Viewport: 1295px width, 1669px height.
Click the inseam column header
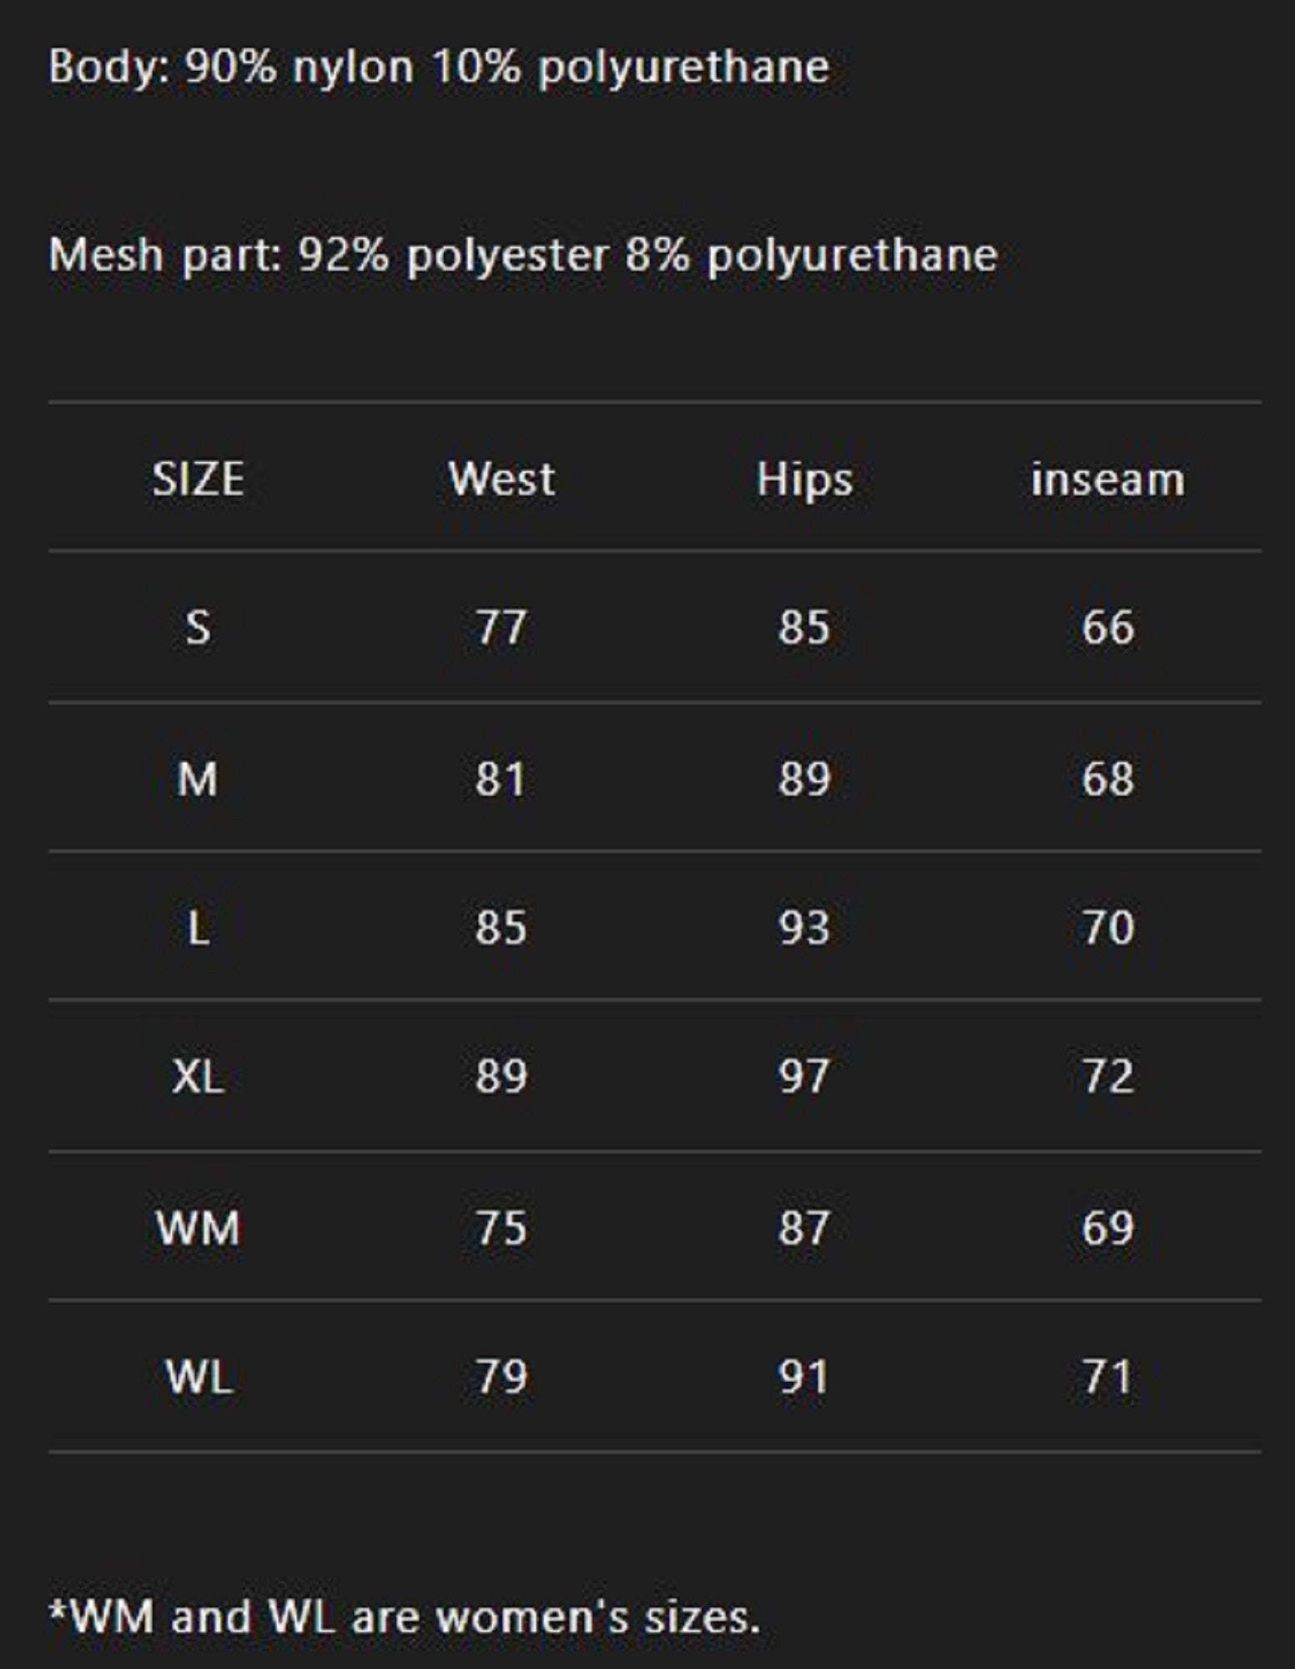pyautogui.click(x=1107, y=479)
